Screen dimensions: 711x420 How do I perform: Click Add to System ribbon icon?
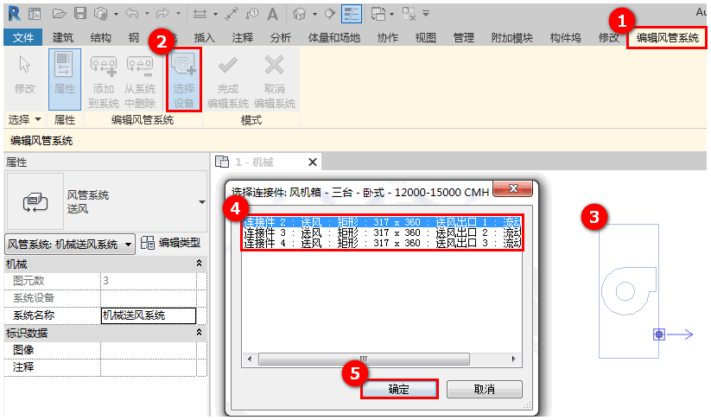tap(104, 81)
